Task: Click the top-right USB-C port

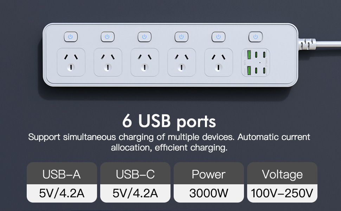Action: pos(264,55)
